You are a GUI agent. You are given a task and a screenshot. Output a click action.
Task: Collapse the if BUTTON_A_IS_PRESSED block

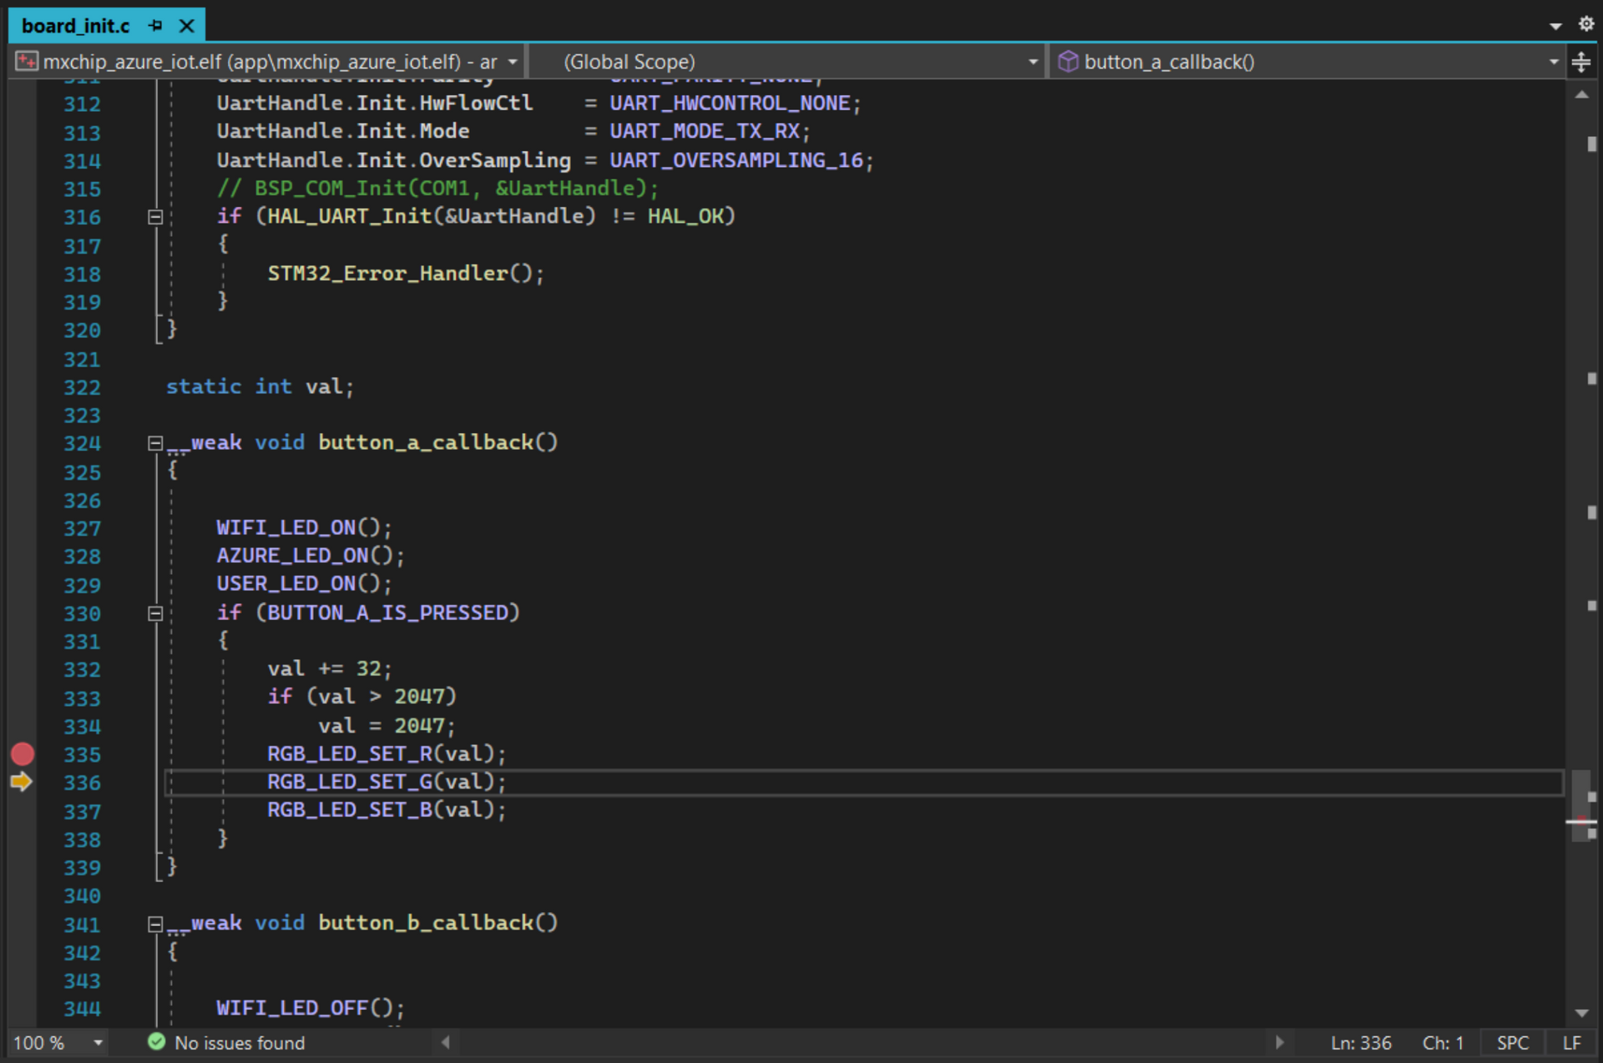(155, 613)
